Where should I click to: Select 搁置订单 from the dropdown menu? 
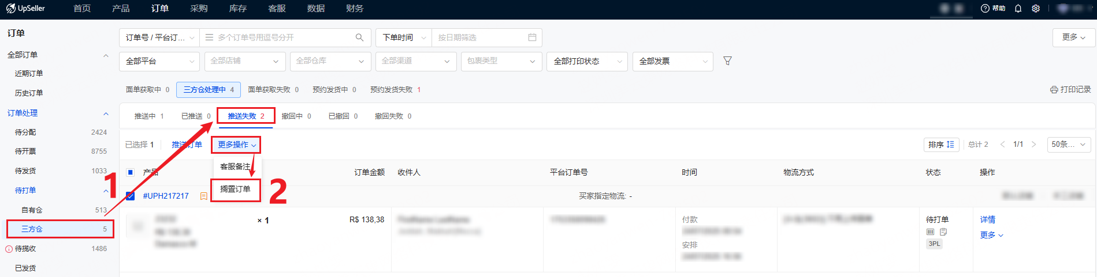pos(235,189)
